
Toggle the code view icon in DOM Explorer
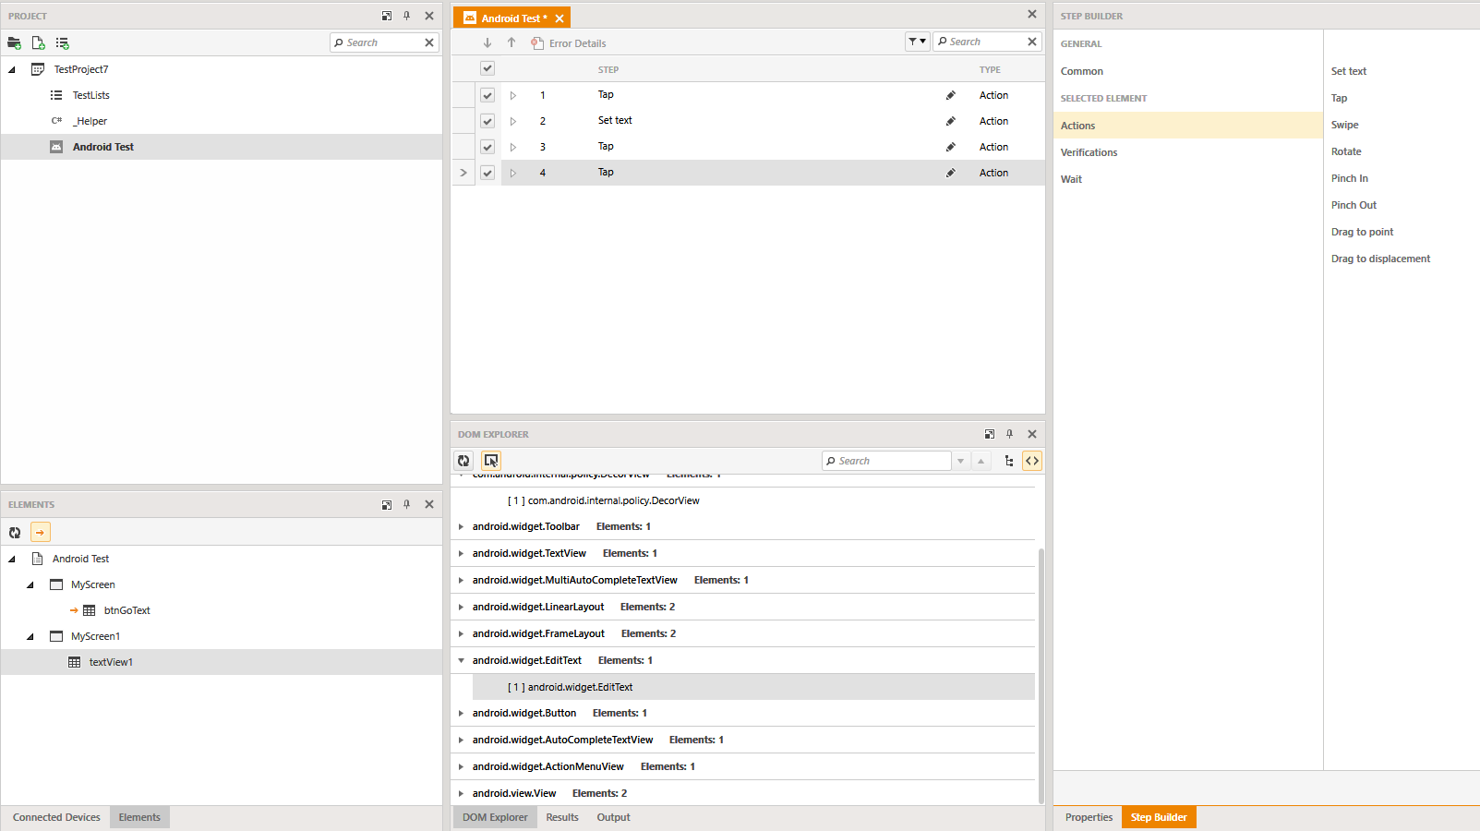(1032, 461)
